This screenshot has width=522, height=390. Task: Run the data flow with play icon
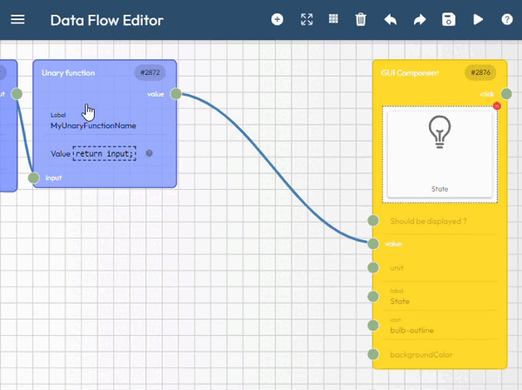coord(478,19)
